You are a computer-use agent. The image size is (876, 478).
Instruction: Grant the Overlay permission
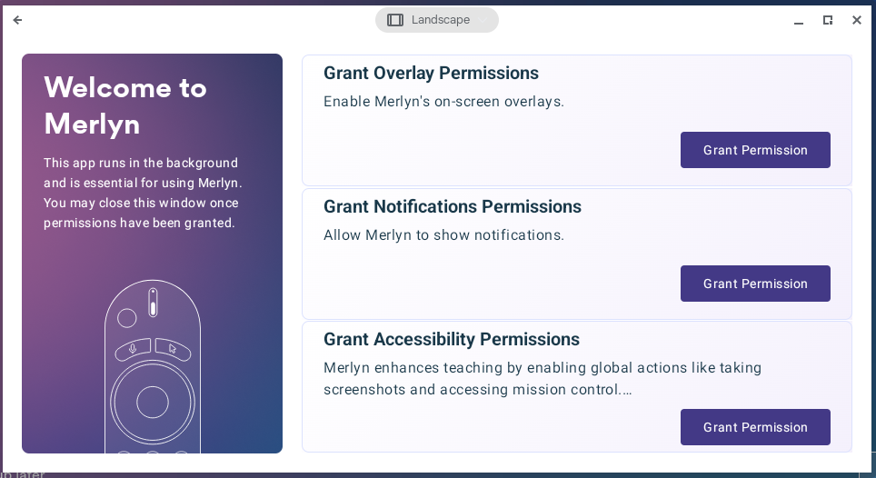(x=755, y=150)
